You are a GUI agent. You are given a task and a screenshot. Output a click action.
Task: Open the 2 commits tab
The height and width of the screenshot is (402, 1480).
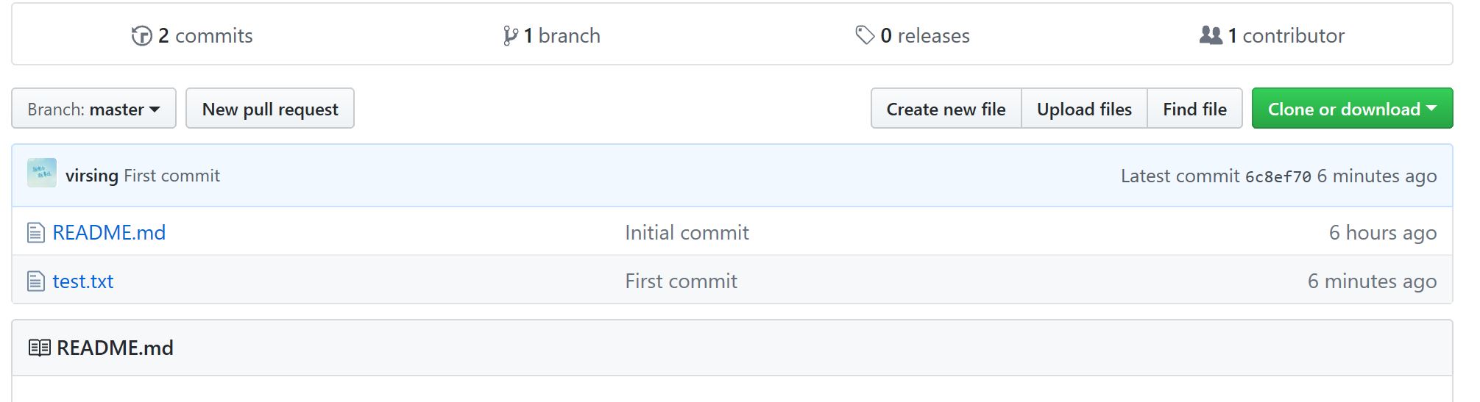[x=192, y=35]
